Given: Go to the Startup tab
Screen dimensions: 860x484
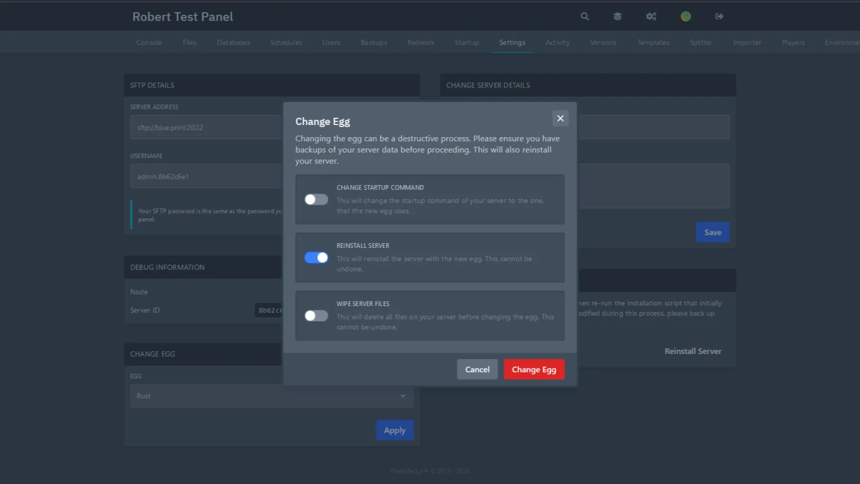Looking at the screenshot, I should point(467,43).
